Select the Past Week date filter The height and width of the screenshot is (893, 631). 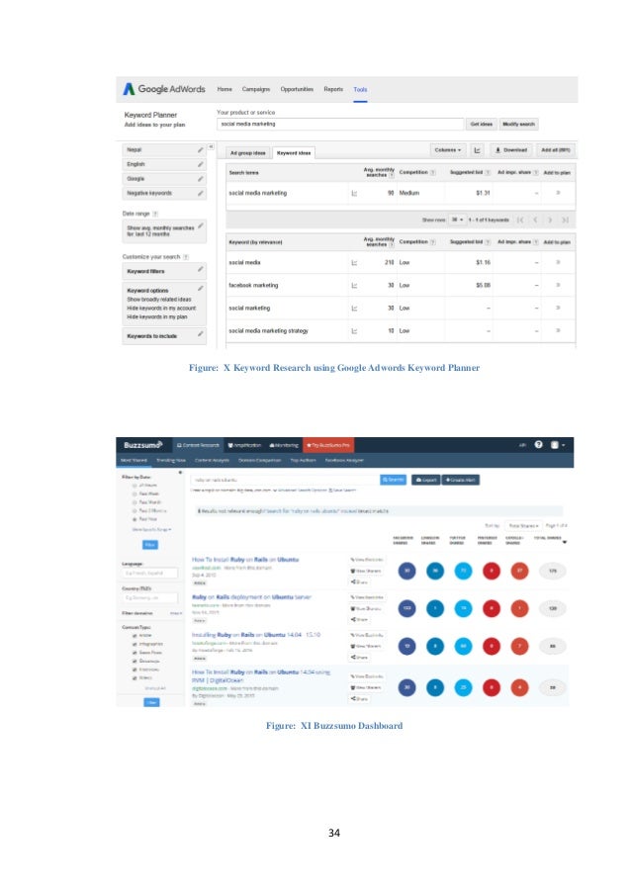coord(135,493)
